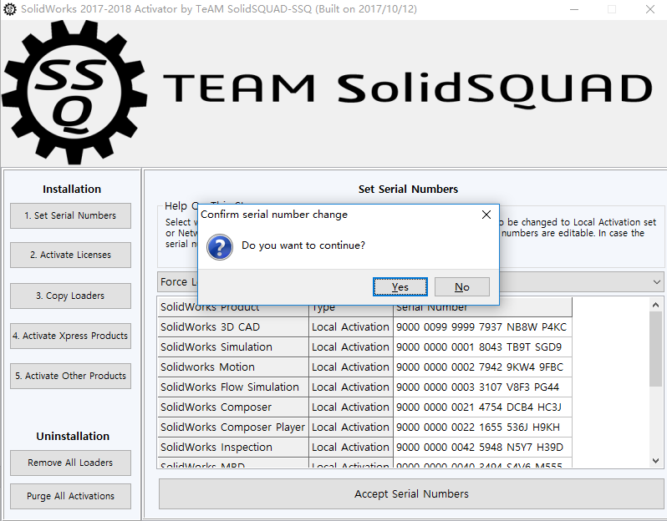The width and height of the screenshot is (667, 521).
Task: Minimize the Activator window
Action: point(574,9)
